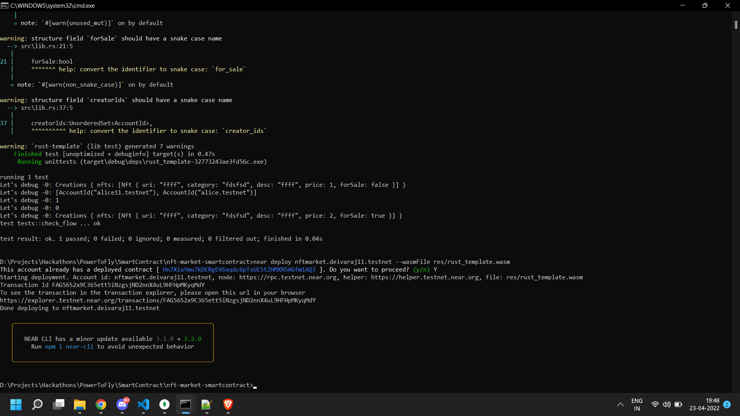Click the taskbar Search icon
The width and height of the screenshot is (740, 416).
37,404
